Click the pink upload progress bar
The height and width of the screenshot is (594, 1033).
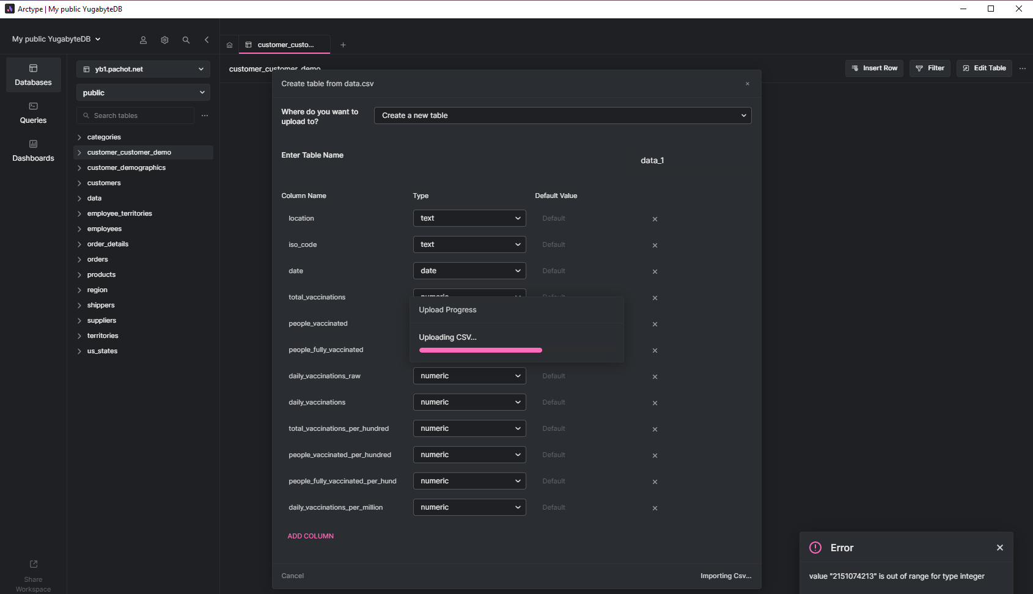tap(480, 350)
